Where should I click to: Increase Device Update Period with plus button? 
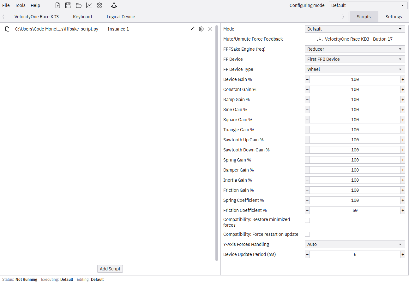tap(403, 254)
